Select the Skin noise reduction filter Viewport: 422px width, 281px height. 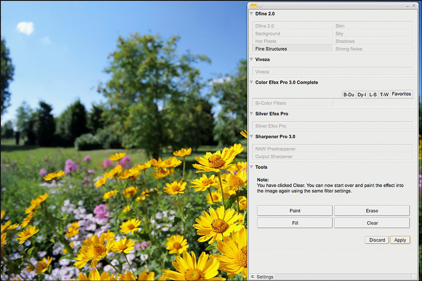pos(373,26)
